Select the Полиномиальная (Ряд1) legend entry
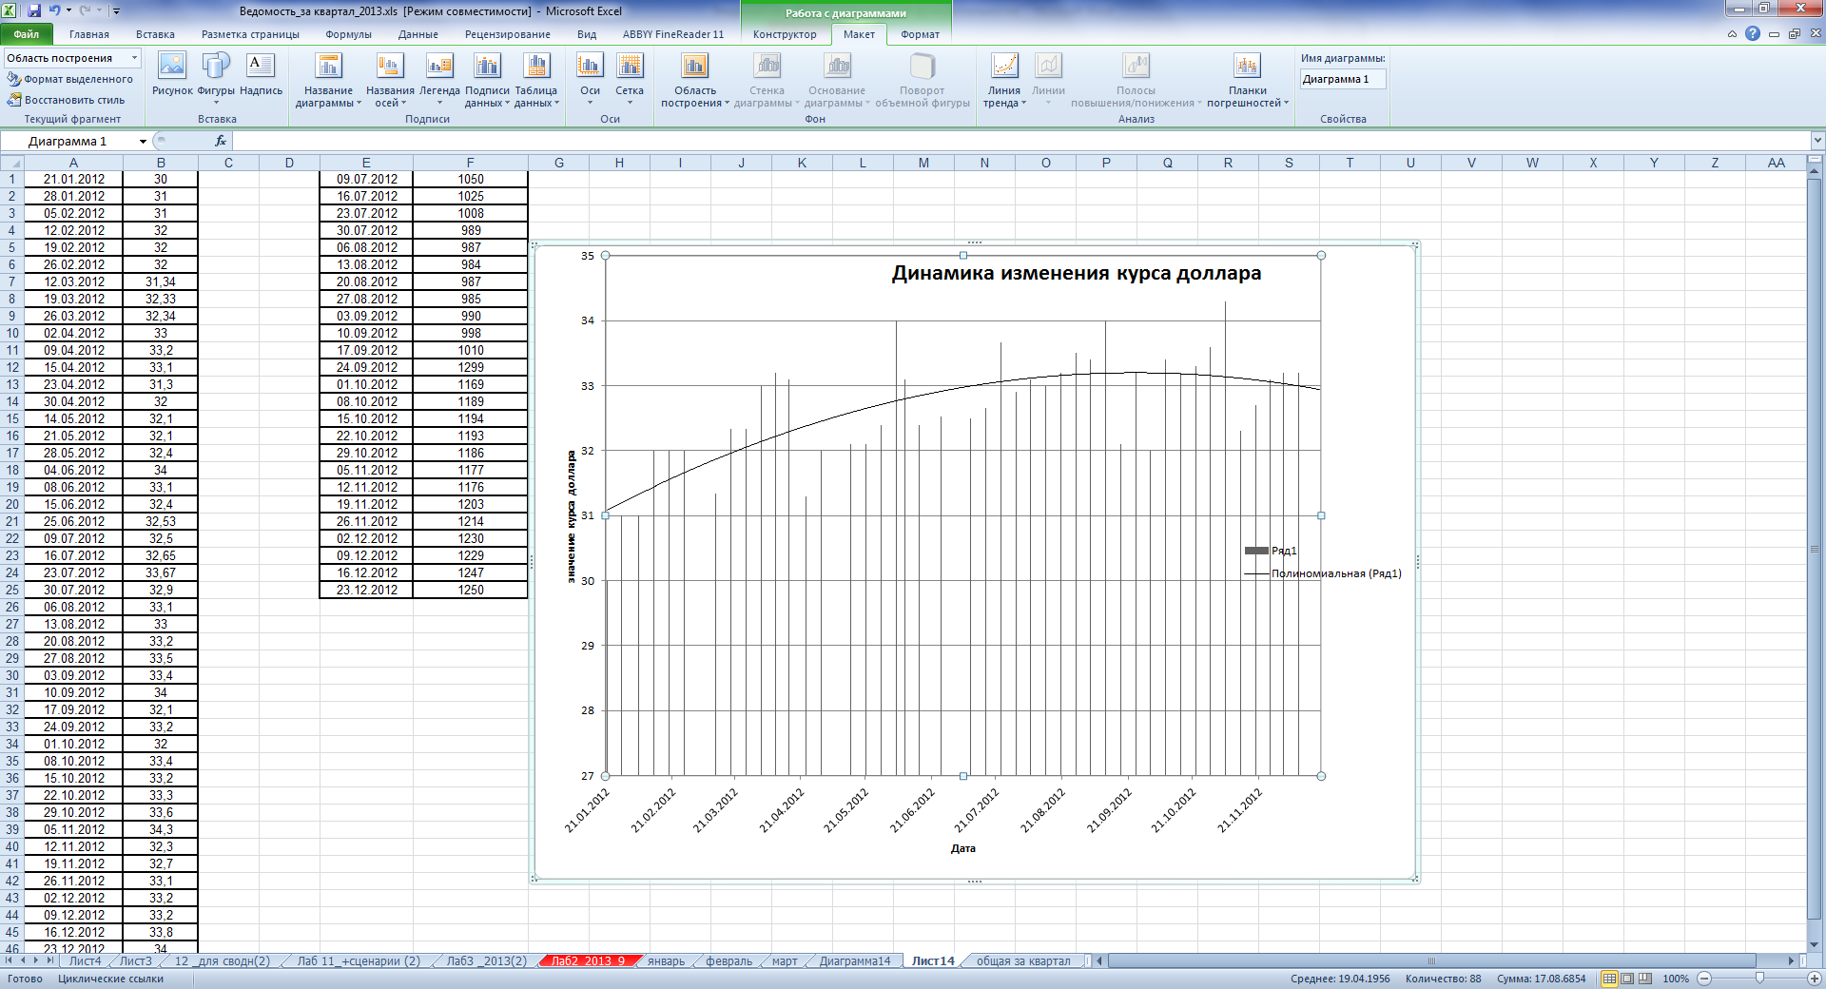The width and height of the screenshot is (1826, 989). [1323, 573]
